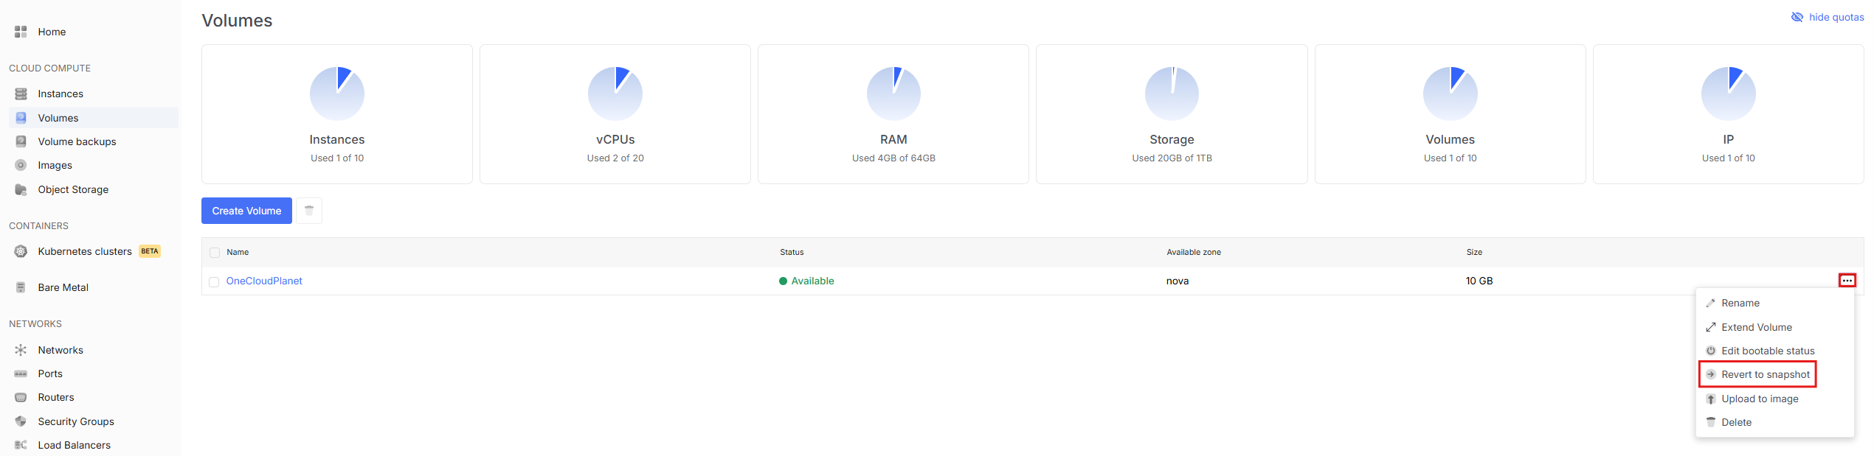Open Volume backups from sidebar icon
Viewport: 1874px width, 456px height.
21,141
